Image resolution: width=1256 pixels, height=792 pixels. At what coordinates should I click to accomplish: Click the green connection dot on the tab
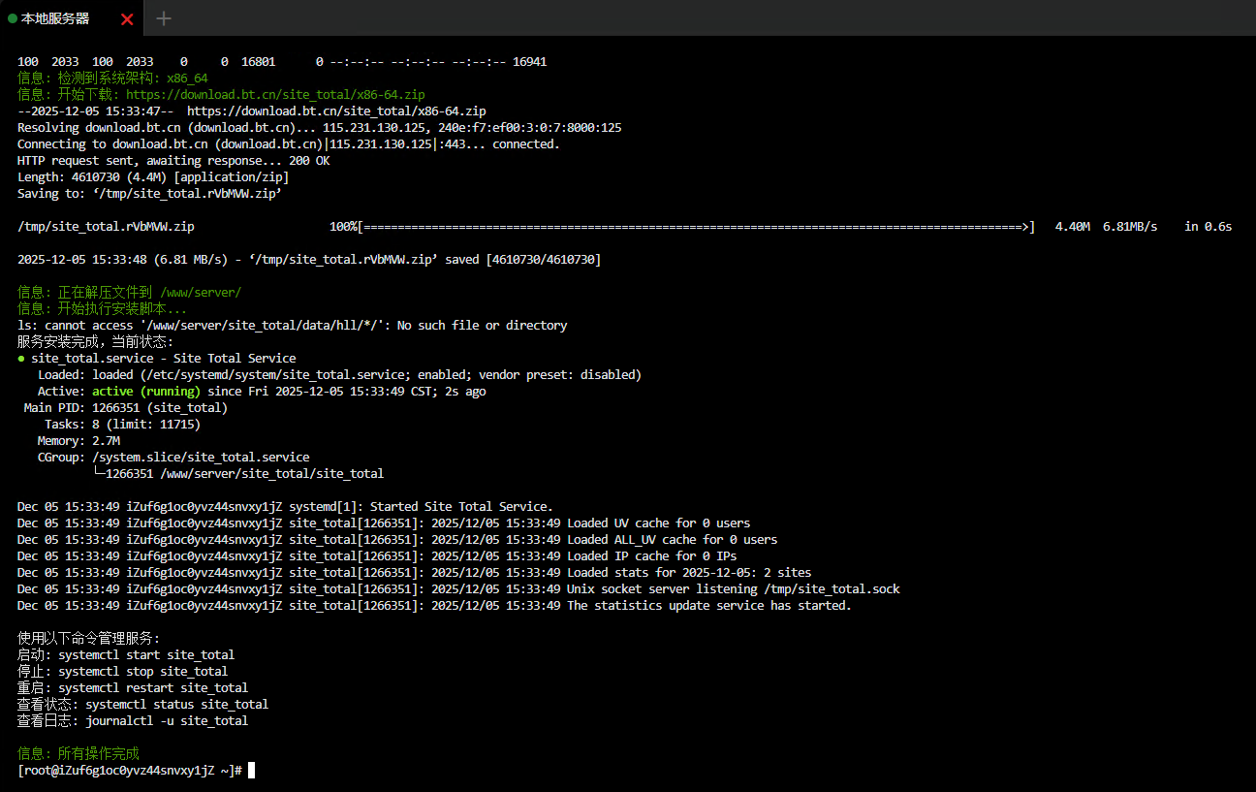[13, 18]
